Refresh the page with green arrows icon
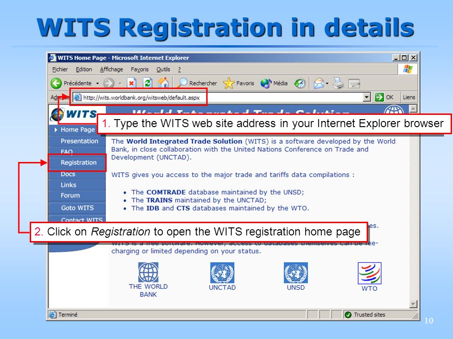The height and width of the screenshot is (339, 453). [x=148, y=83]
